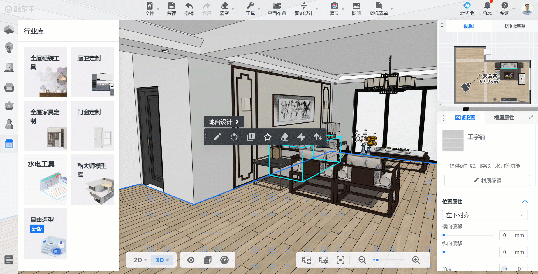
Task: Expand the 地台设计 menu arrow
Action: pos(237,122)
